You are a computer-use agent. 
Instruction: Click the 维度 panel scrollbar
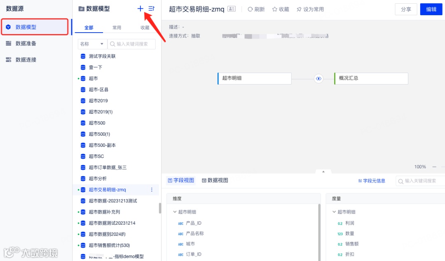coord(319,232)
